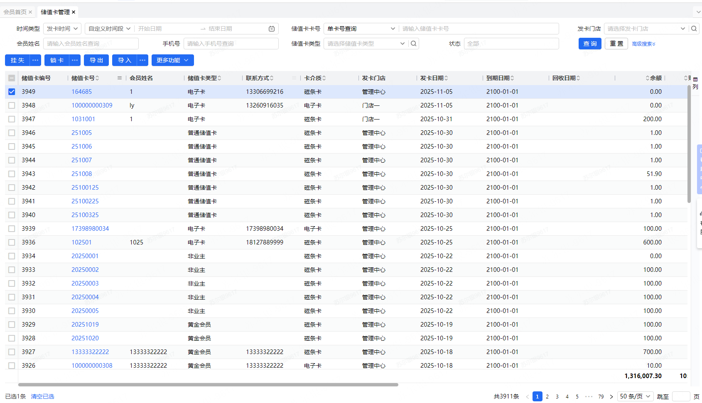Click search icon beside 发卡门店 selector
The image size is (702, 403).
[694, 29]
